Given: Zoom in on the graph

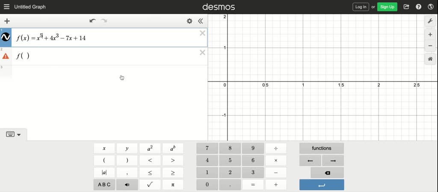Looking at the screenshot, I should click(x=430, y=35).
